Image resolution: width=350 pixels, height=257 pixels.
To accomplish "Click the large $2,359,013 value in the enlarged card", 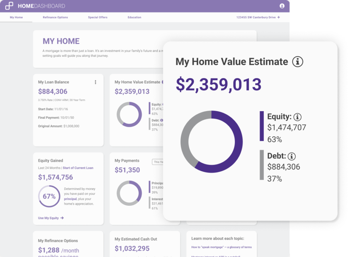I will (x=218, y=84).
